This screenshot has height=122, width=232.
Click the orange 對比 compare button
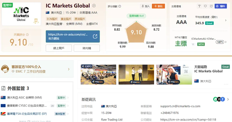pyautogui.click(x=158, y=6)
